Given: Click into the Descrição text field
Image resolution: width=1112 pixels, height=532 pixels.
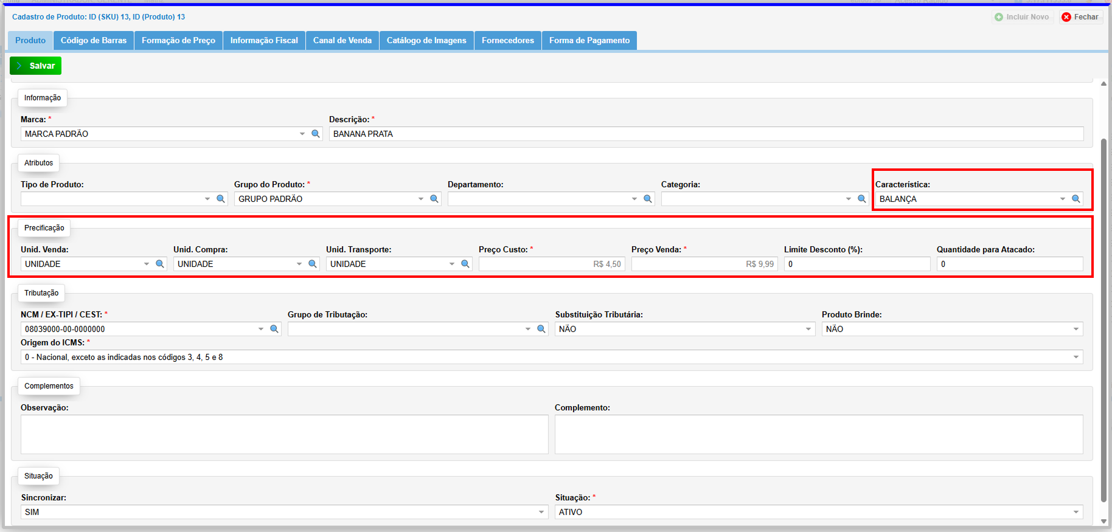Looking at the screenshot, I should (x=706, y=134).
